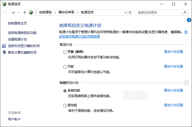Image resolution: width=192 pixels, height=127 pixels.
Task: Expand chevron before 控制面板 in breadcrumb
Action: (x=36, y=12)
